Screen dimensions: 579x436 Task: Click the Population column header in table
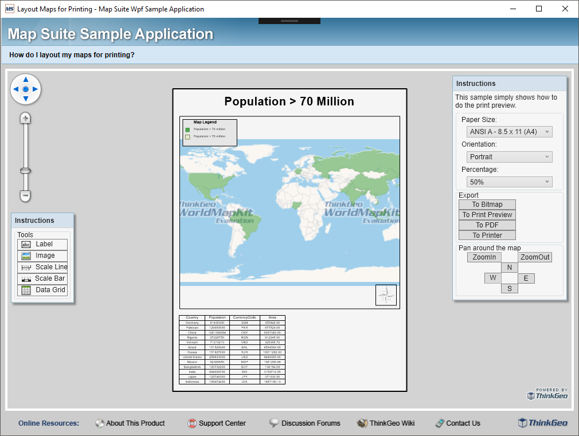tap(217, 317)
